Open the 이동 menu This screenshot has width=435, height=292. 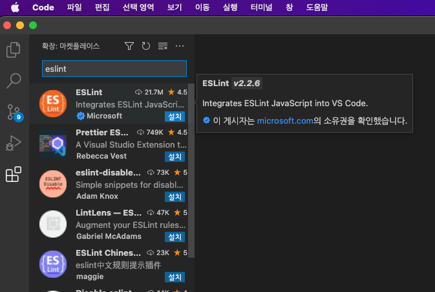202,8
